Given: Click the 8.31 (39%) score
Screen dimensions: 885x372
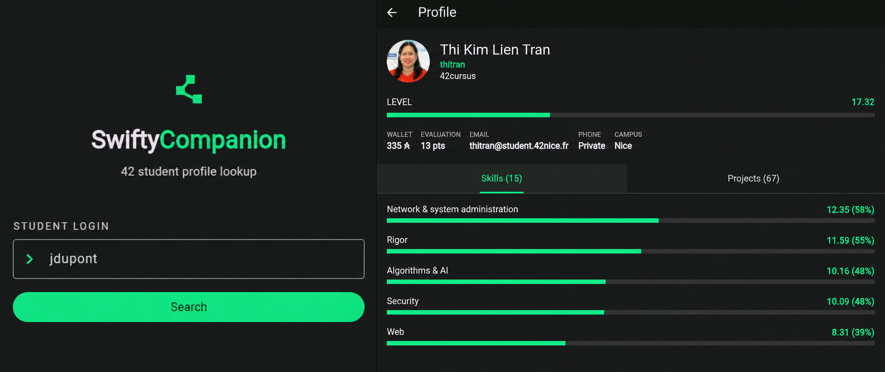Looking at the screenshot, I should [853, 332].
